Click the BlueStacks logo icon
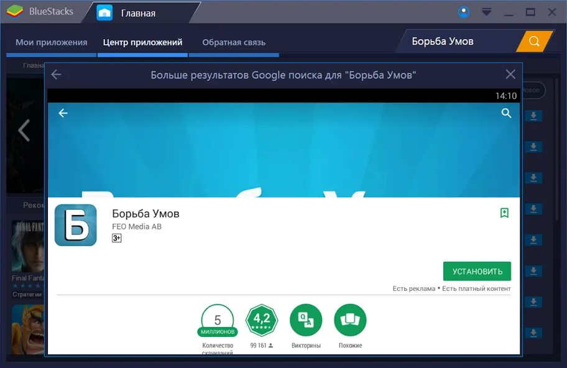The height and width of the screenshot is (368, 567). point(15,11)
